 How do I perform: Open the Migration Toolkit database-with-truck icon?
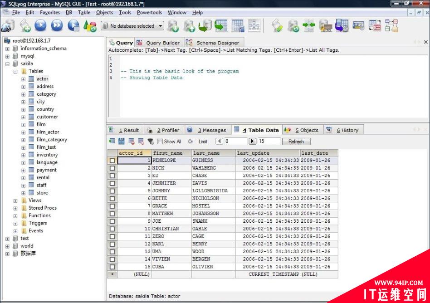coord(326,25)
